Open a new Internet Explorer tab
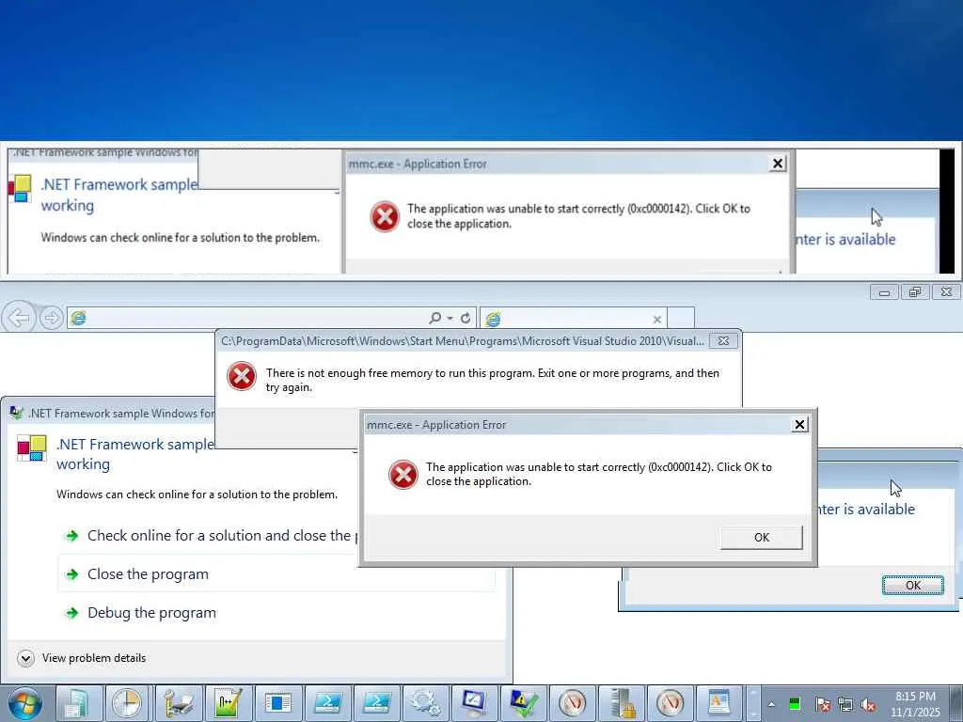Viewport: 963px width, 722px height. [x=681, y=319]
